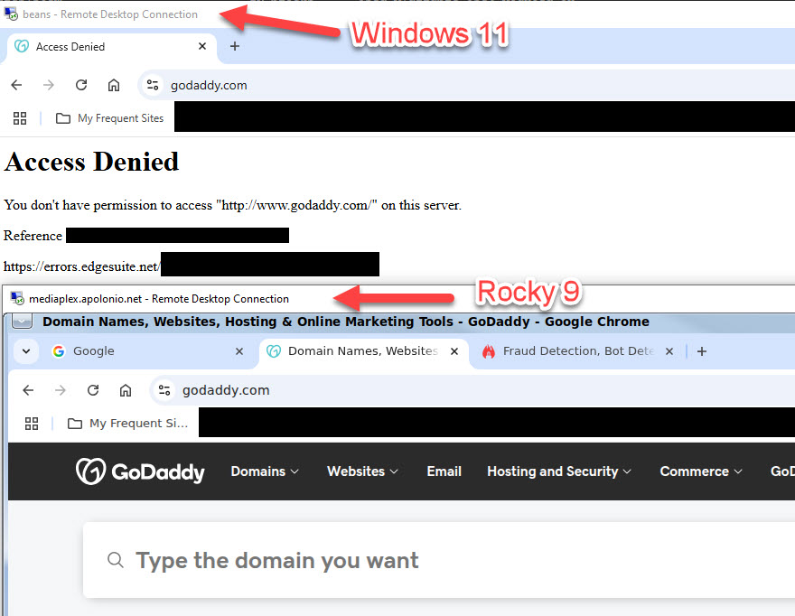Open the Email link
This screenshot has height=616, width=795.
(x=444, y=471)
